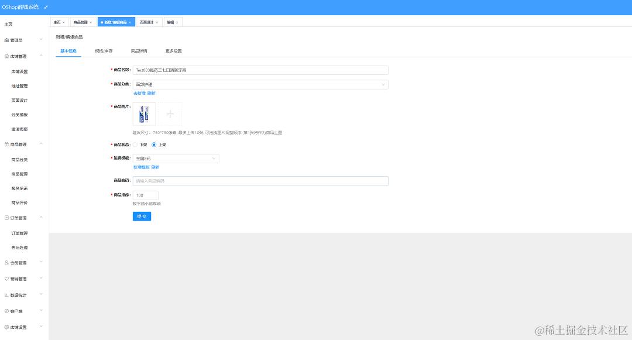Open 分类模板 in the sidebar
The height and width of the screenshot is (340, 632).
(19, 115)
